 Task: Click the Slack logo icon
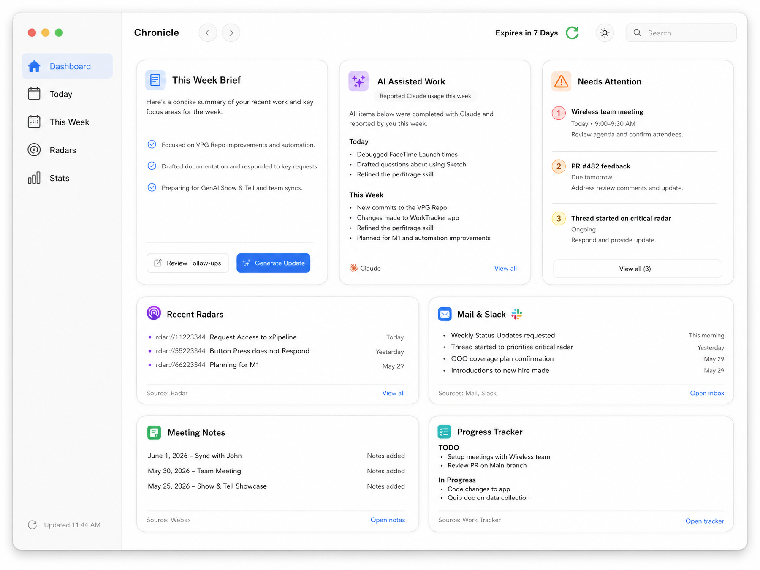pyautogui.click(x=517, y=314)
